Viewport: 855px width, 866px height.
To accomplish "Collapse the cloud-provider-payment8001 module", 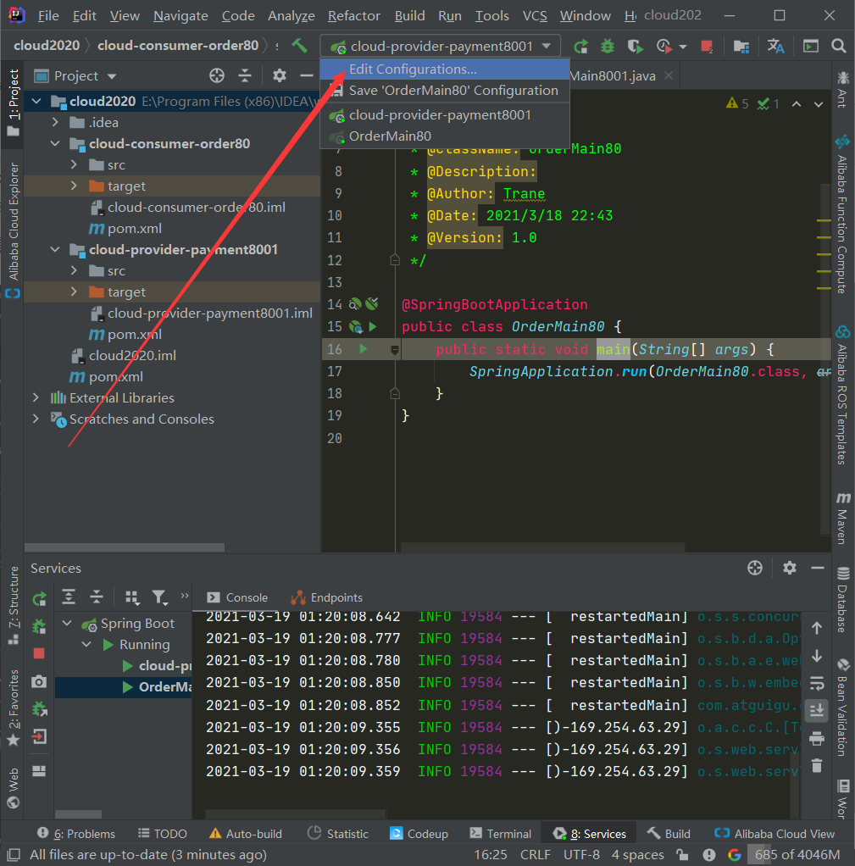I will pyautogui.click(x=55, y=250).
